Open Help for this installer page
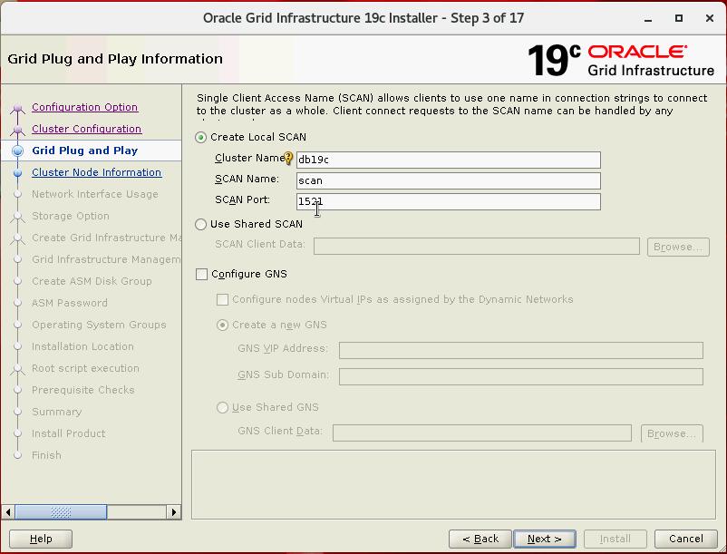Image resolution: width=727 pixels, height=554 pixels. 41,539
